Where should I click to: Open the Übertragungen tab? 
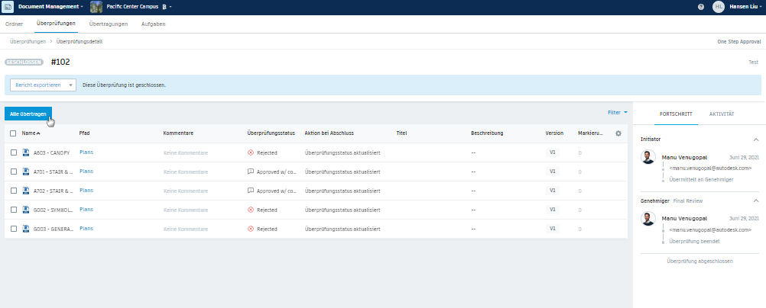(x=109, y=24)
